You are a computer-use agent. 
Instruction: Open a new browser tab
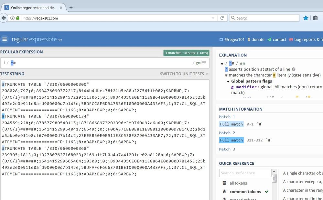point(71,7)
